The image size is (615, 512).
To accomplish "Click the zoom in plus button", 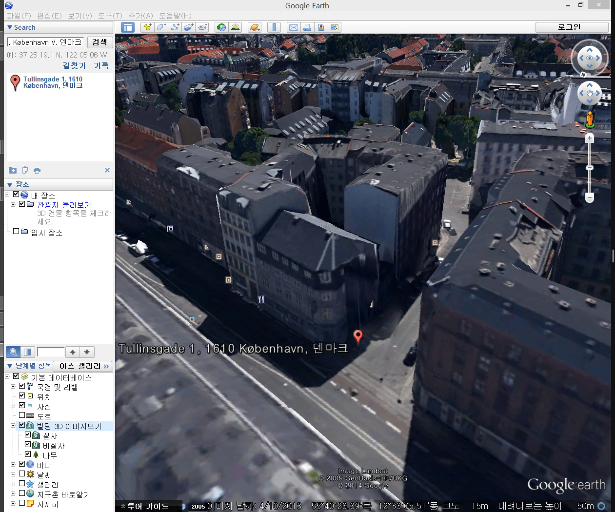I will (x=589, y=138).
